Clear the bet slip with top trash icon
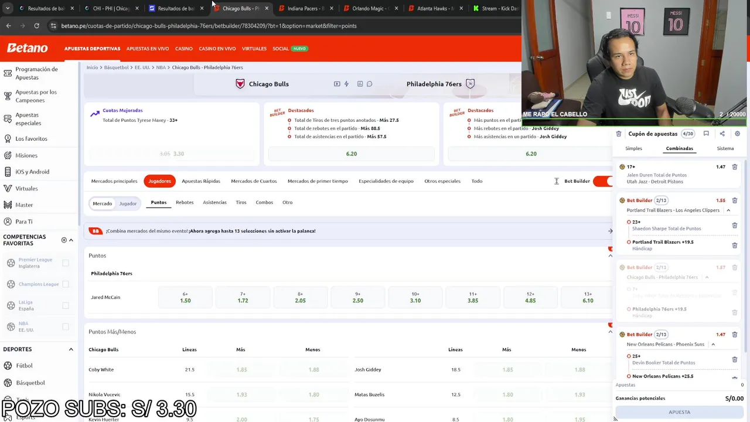Image resolution: width=750 pixels, height=422 pixels. click(x=619, y=134)
